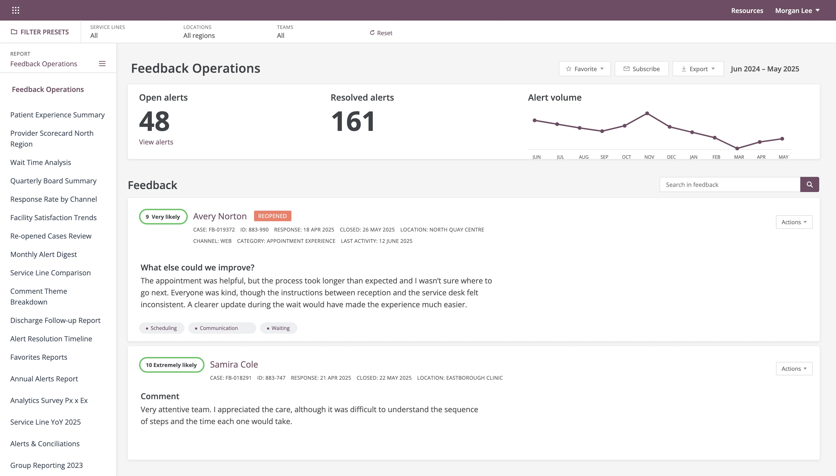Click the NOV peak point on chart

(647, 113)
